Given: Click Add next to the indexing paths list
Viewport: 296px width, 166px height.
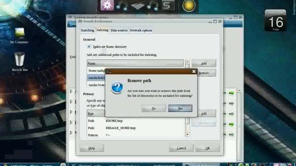Looking at the screenshot, I should (204, 64).
